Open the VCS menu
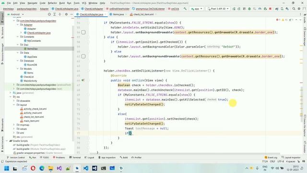The image size is (307, 173). tap(84, 3)
